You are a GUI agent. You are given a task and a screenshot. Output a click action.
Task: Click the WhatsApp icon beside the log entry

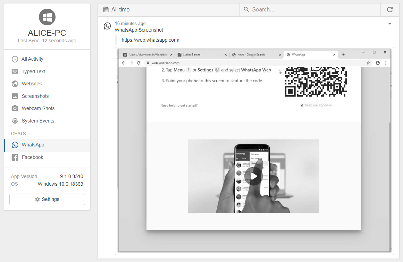(x=107, y=26)
